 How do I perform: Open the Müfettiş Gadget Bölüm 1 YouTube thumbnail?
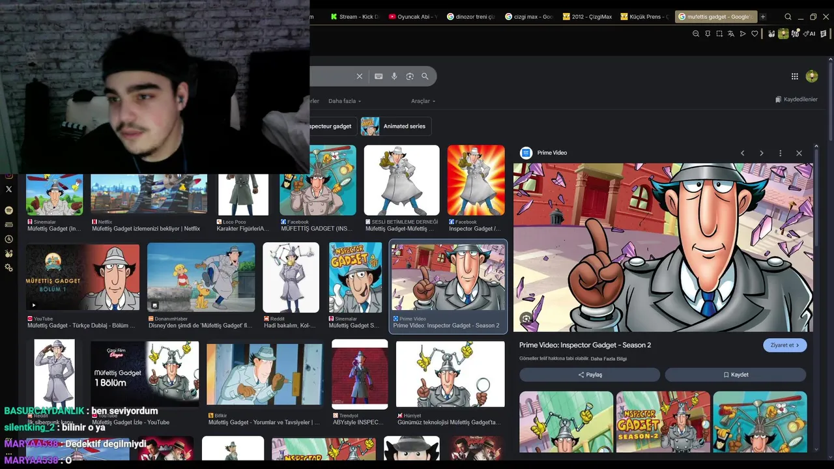pyautogui.click(x=83, y=277)
